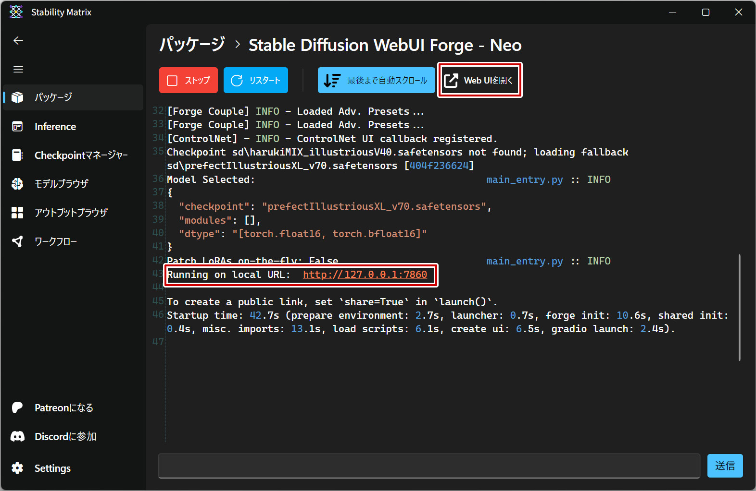
Task: Click the モデルブラウザ brain icon
Action: point(18,184)
